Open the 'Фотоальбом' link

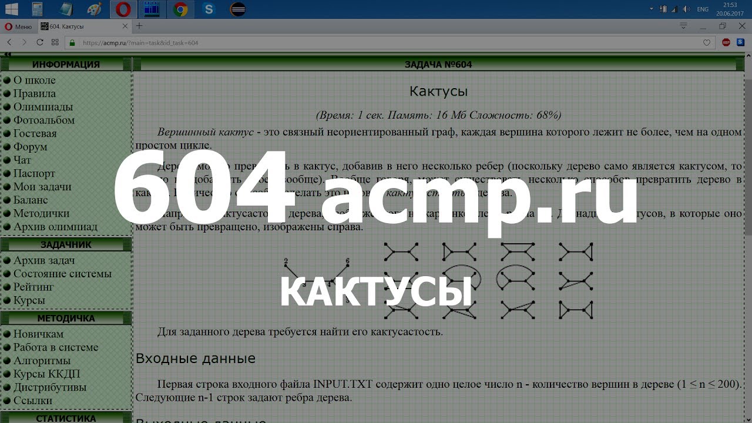44,120
